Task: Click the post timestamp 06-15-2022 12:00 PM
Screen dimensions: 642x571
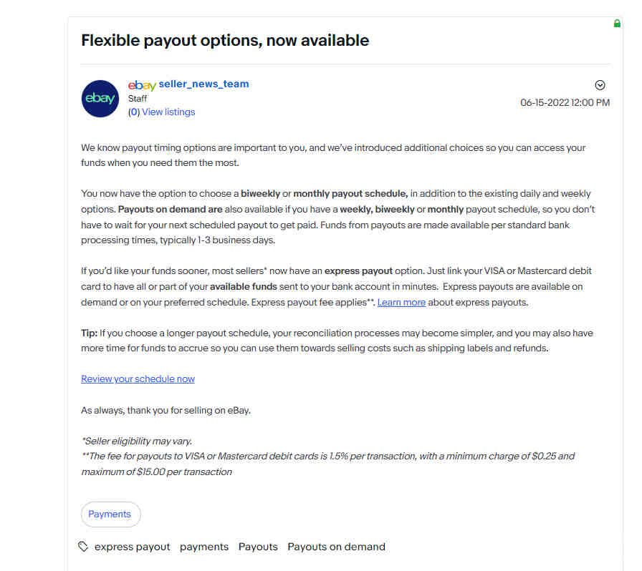Action: coord(565,102)
